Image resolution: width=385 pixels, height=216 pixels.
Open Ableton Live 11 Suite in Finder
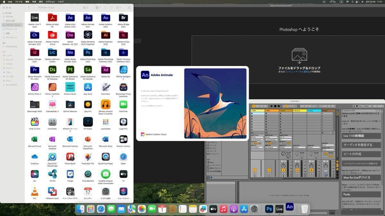point(35,18)
